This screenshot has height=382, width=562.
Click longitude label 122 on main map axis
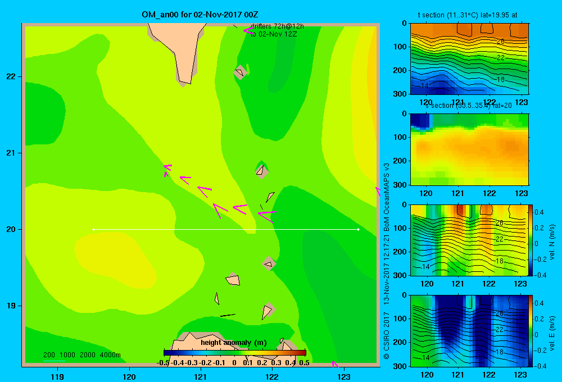pyautogui.click(x=273, y=376)
